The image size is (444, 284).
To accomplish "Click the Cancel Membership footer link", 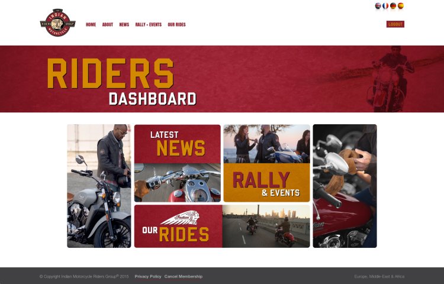I will pyautogui.click(x=184, y=277).
